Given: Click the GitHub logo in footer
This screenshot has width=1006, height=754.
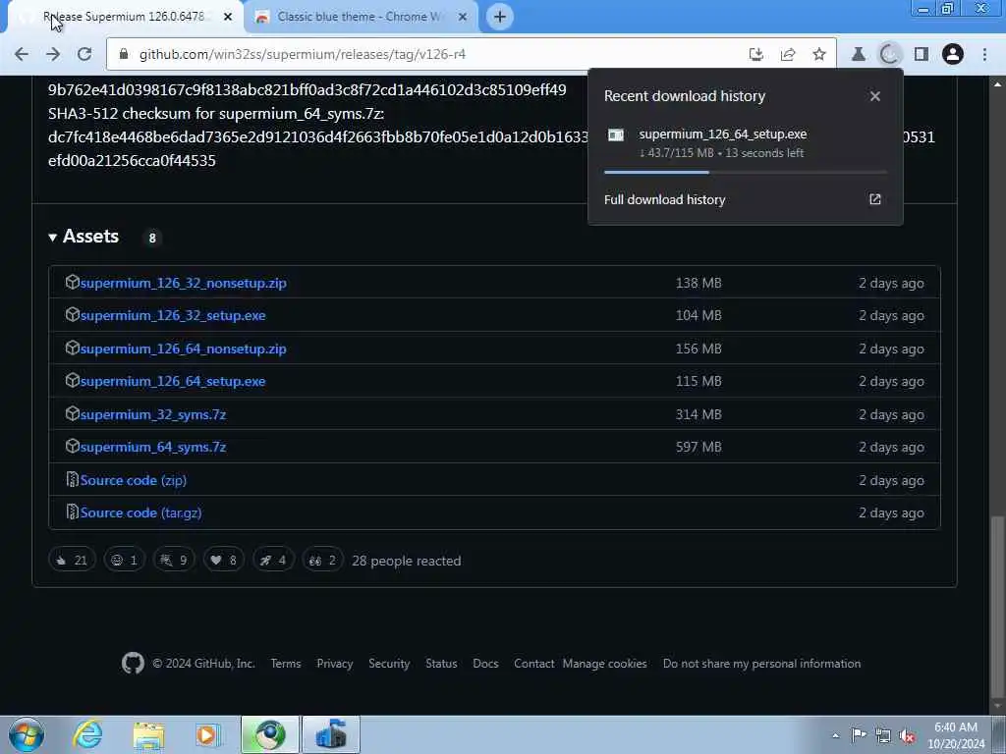Looking at the screenshot, I should point(133,663).
